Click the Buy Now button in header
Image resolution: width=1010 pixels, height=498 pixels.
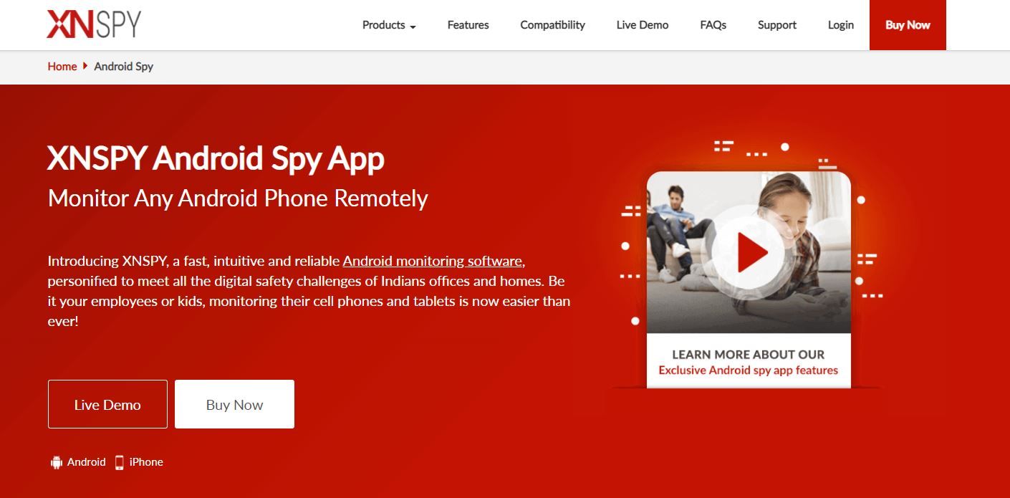(908, 25)
